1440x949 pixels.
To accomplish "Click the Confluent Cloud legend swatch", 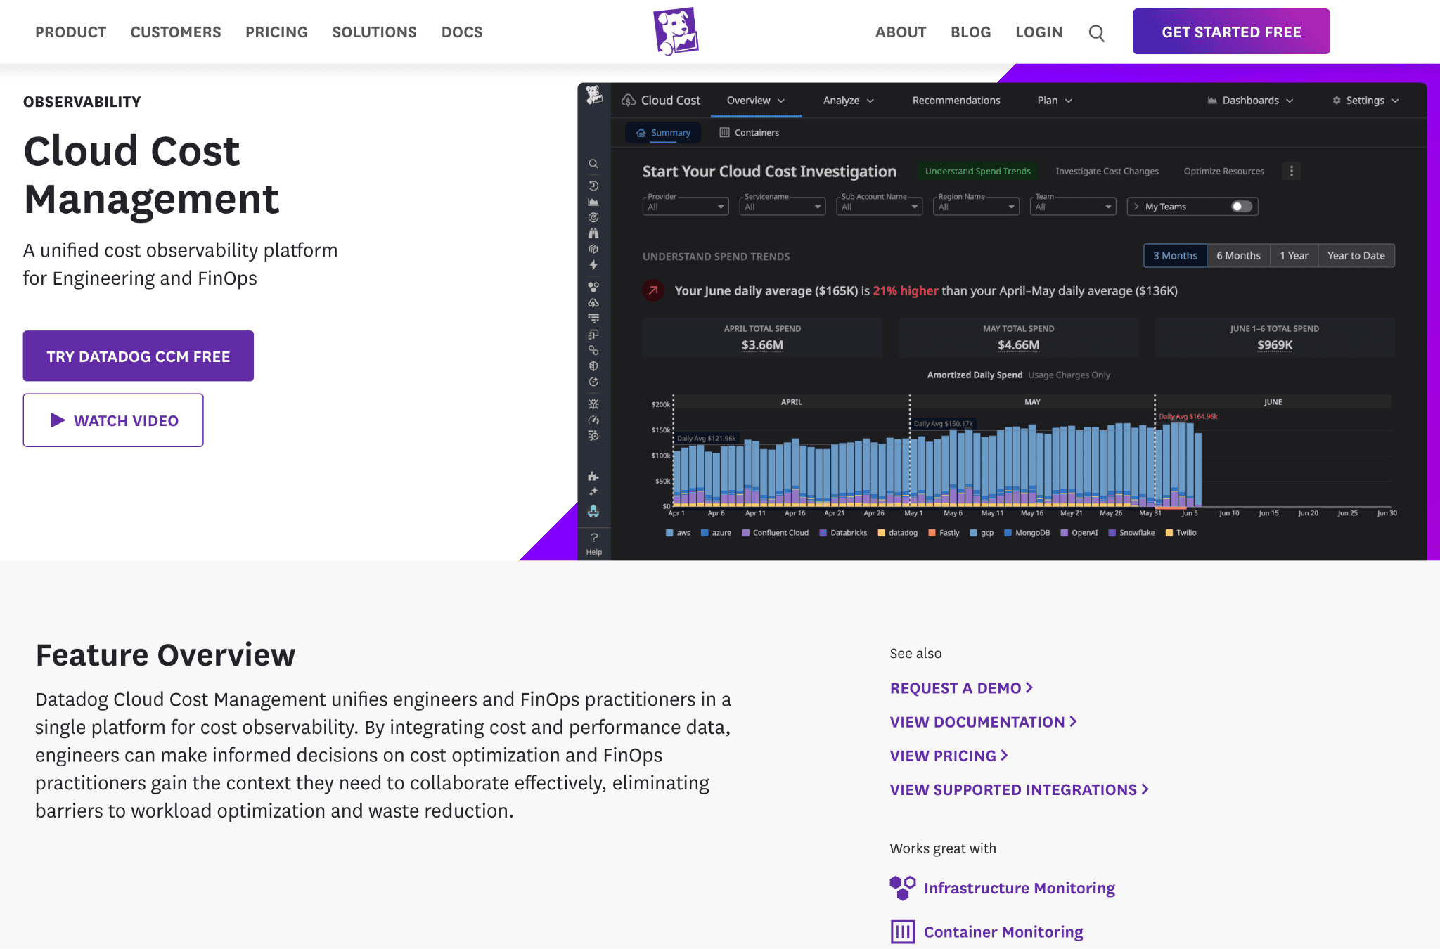I will coord(746,533).
